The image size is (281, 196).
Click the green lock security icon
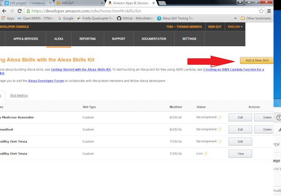click(28, 11)
